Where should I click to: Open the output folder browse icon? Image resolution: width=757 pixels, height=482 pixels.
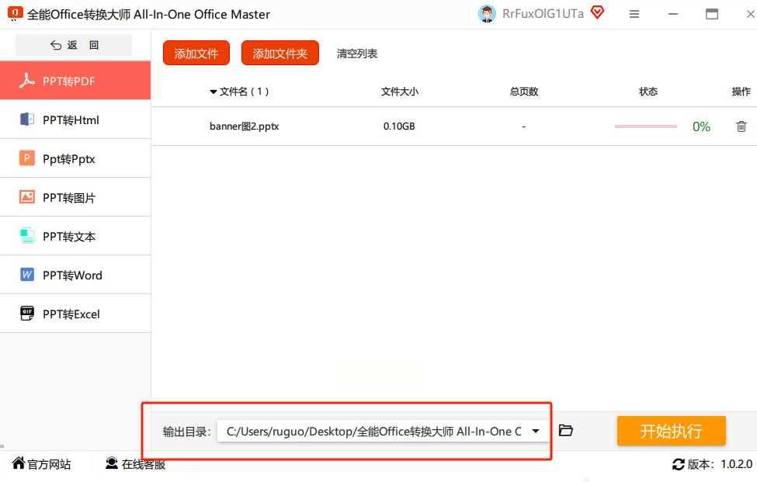click(x=566, y=431)
